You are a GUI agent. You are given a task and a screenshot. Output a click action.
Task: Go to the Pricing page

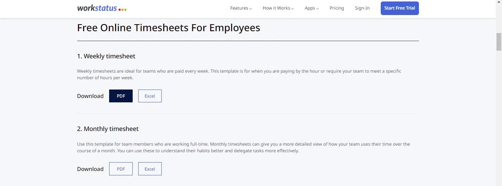pyautogui.click(x=337, y=8)
